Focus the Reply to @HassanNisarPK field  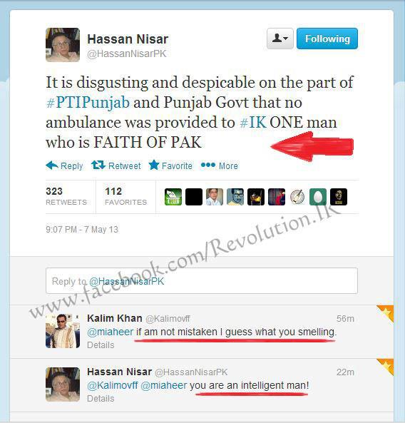pyautogui.click(x=202, y=281)
